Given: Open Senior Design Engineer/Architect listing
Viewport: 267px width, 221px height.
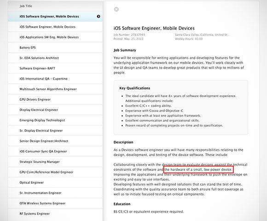Looking at the screenshot, I should (55, 141).
